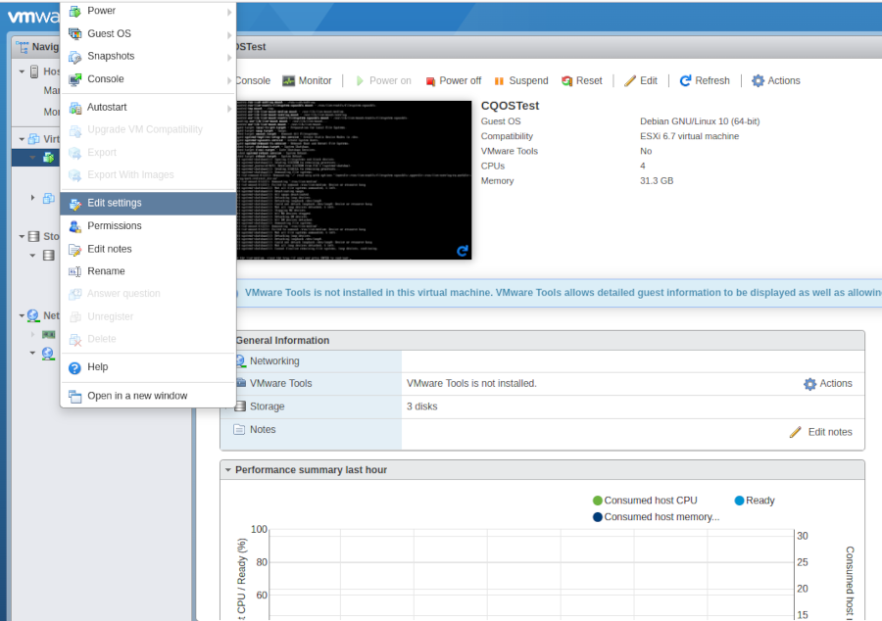The image size is (882, 621).
Task: Click Power off in the toolbar
Action: click(x=454, y=81)
